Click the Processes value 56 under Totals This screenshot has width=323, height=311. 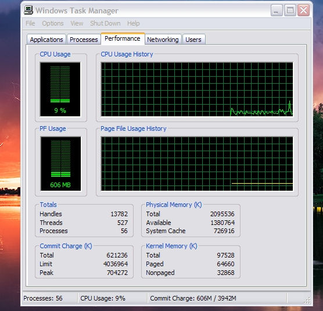(124, 231)
